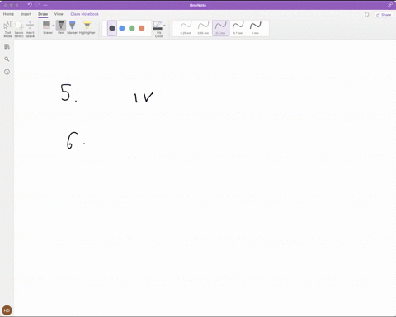The width and height of the screenshot is (396, 317).
Task: Open the Draw tab
Action: pyautogui.click(x=43, y=14)
